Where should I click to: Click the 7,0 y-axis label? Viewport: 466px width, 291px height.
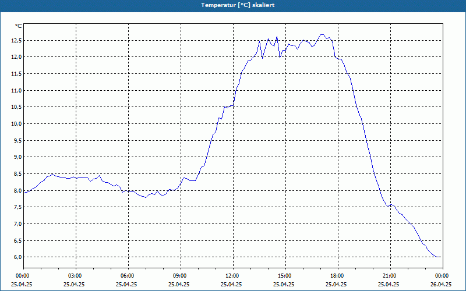coord(17,223)
